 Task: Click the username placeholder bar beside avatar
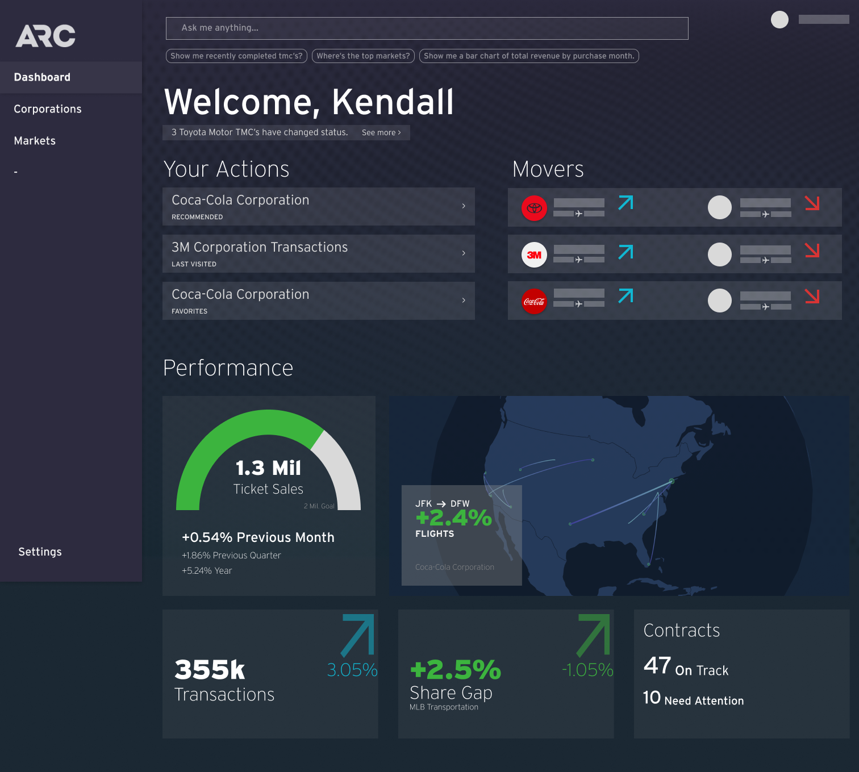point(824,19)
